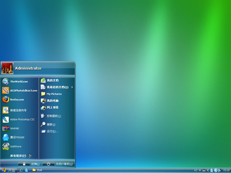Click the Administrator chess user picture
231x173 pixels.
[x=7, y=68]
